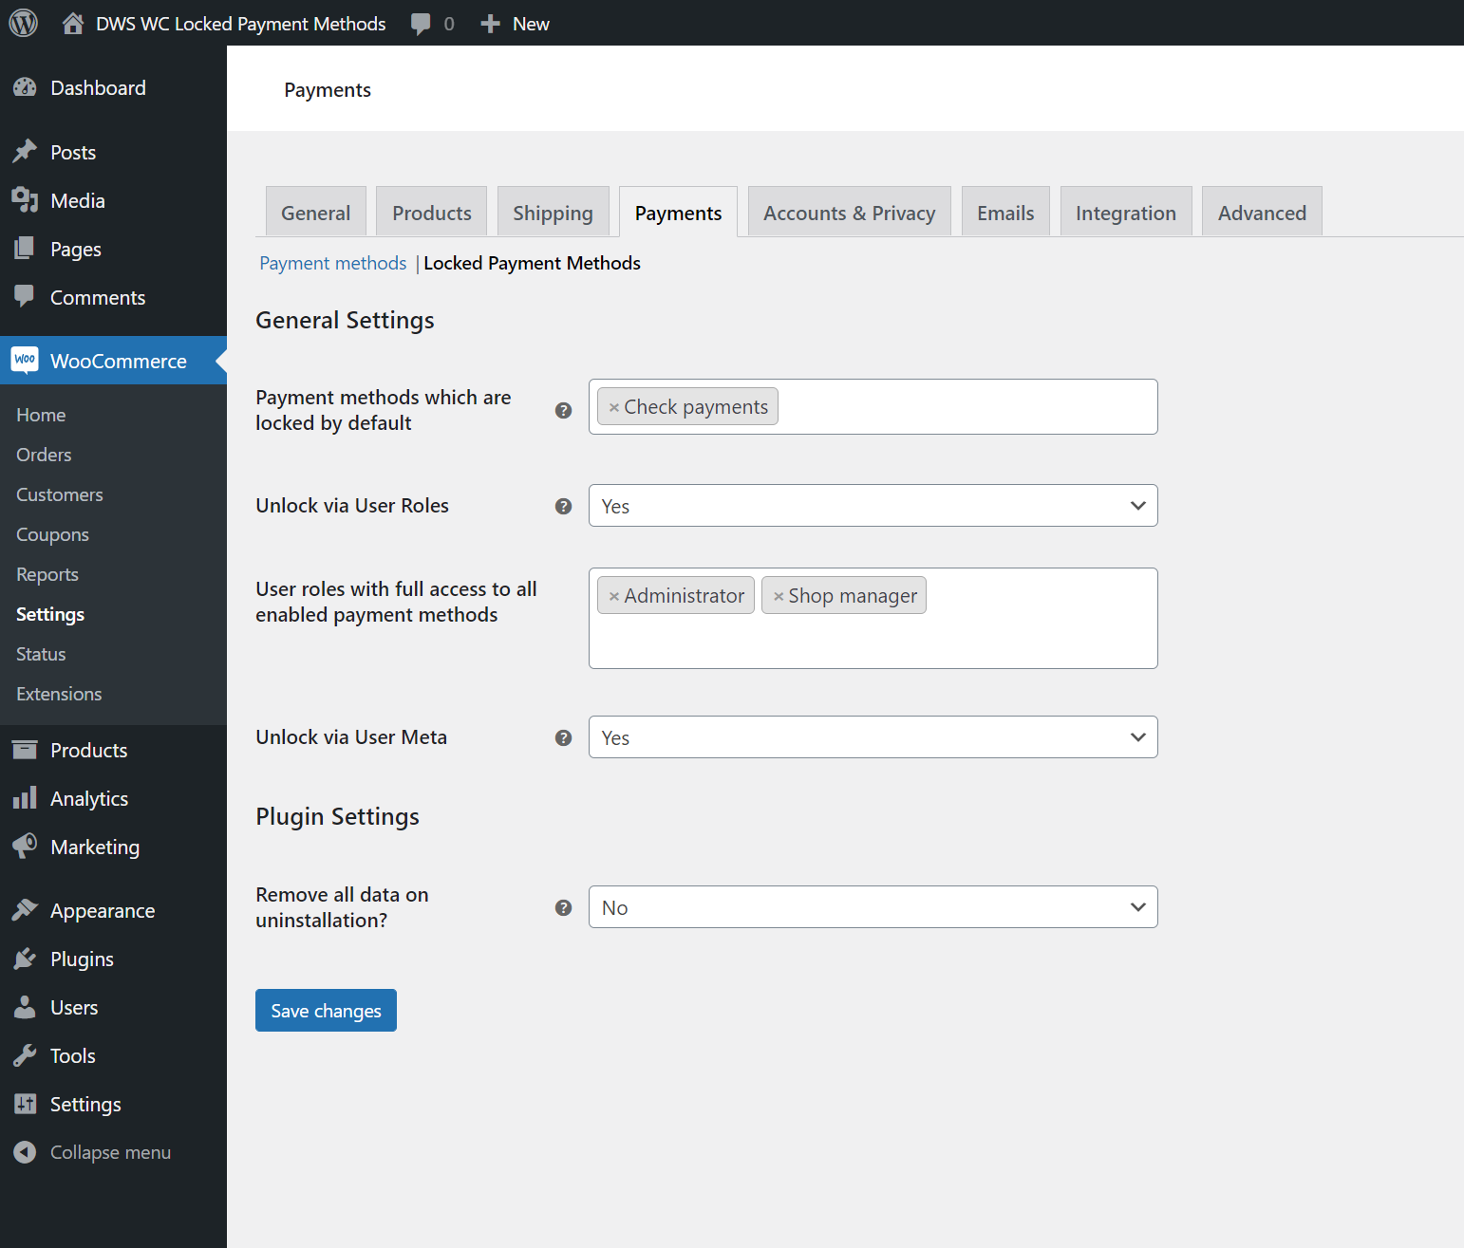Show help tip for Unlock via User Roles

(563, 506)
